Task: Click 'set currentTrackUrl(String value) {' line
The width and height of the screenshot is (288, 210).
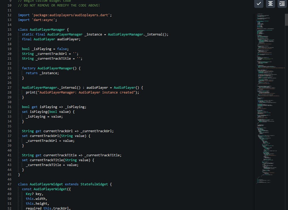Action: (56, 136)
